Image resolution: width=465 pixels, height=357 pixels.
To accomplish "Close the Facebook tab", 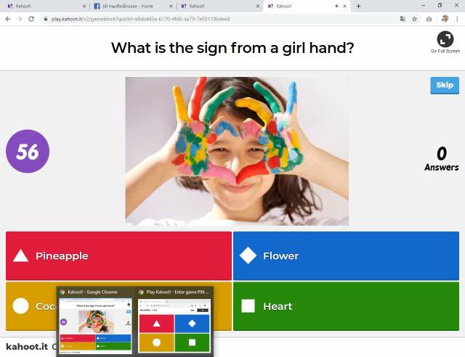I will click(x=171, y=6).
